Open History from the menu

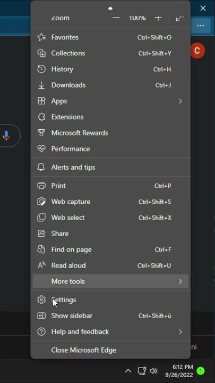click(x=110, y=69)
